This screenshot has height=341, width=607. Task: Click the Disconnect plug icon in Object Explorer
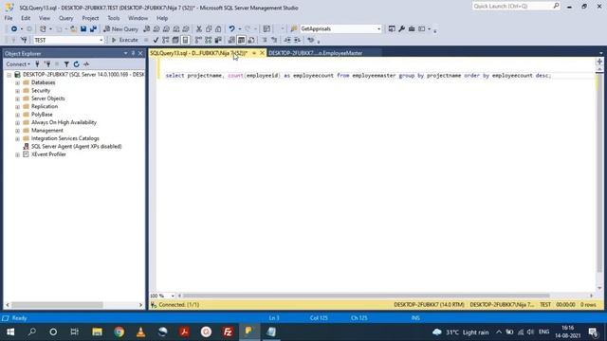click(x=47, y=64)
